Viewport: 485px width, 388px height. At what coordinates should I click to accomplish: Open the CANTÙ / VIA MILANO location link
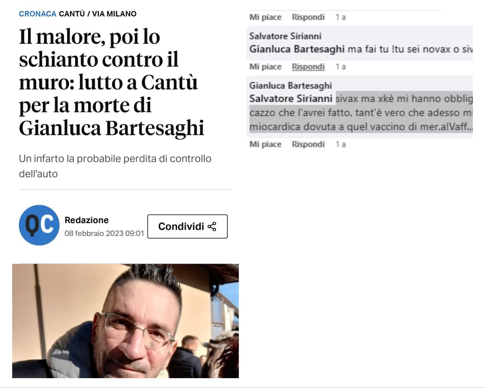pyautogui.click(x=98, y=14)
